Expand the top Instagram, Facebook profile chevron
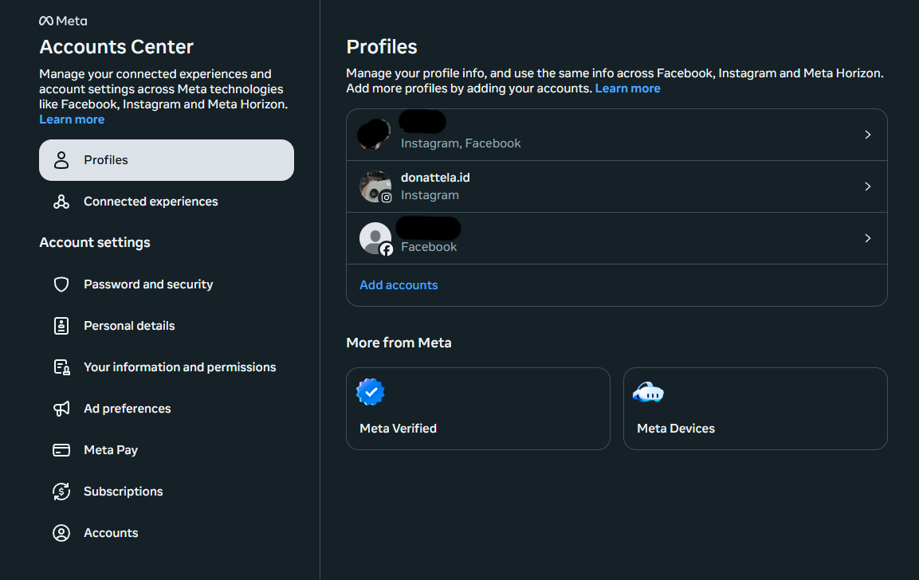919x580 pixels. click(x=867, y=134)
